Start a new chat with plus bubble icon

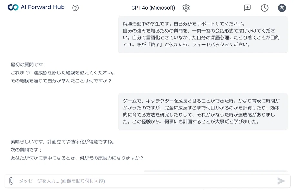click(x=247, y=8)
